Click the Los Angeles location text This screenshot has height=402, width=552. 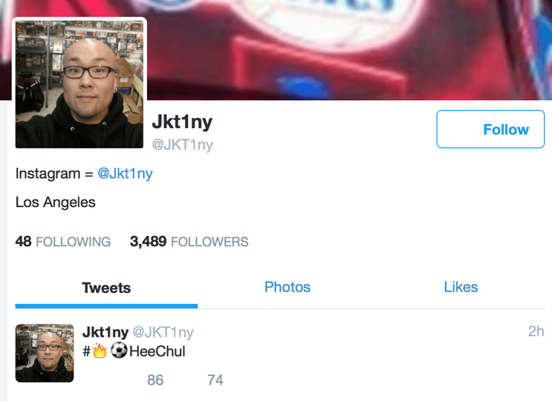(x=55, y=202)
